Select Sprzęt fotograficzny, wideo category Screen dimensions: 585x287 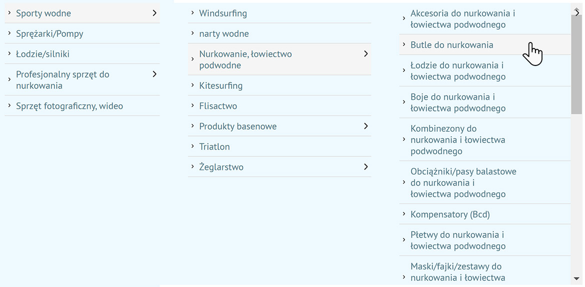69,106
